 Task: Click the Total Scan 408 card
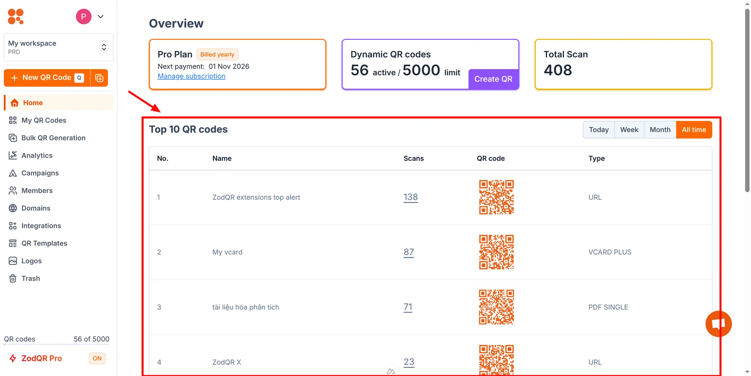pos(623,64)
